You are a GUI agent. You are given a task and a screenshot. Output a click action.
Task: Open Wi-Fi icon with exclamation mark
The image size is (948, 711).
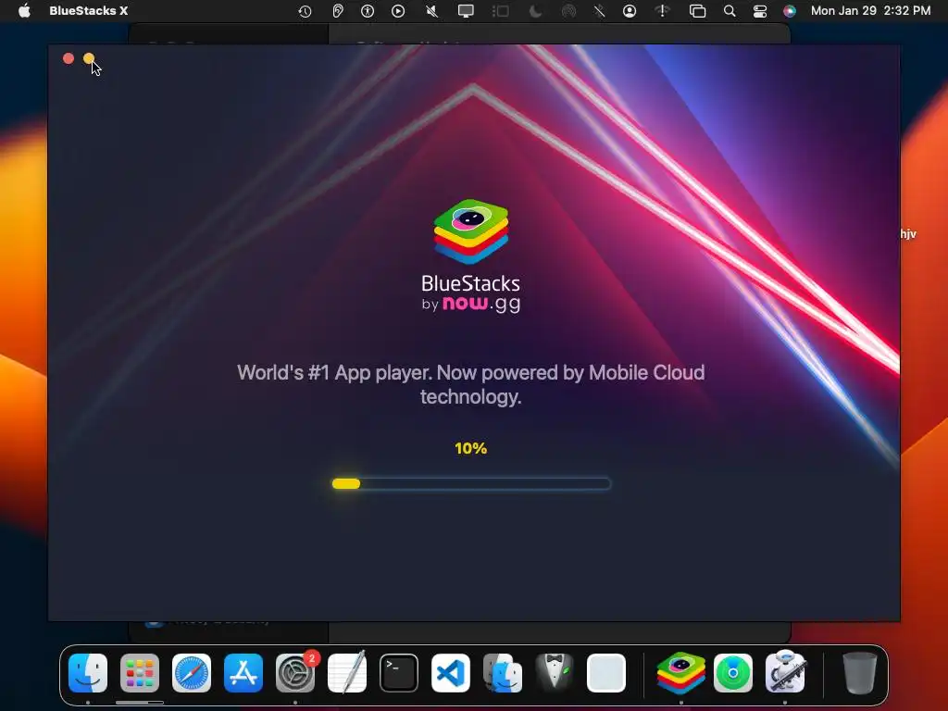pyautogui.click(x=663, y=11)
